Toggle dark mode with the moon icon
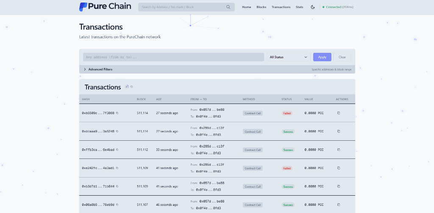The width and height of the screenshot is (434, 213). point(313,7)
